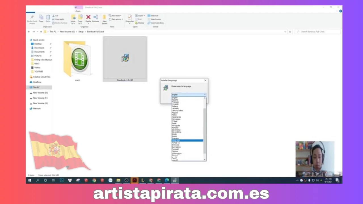Refresh the folder view
Screen dimensions: 363x204
[290, 32]
